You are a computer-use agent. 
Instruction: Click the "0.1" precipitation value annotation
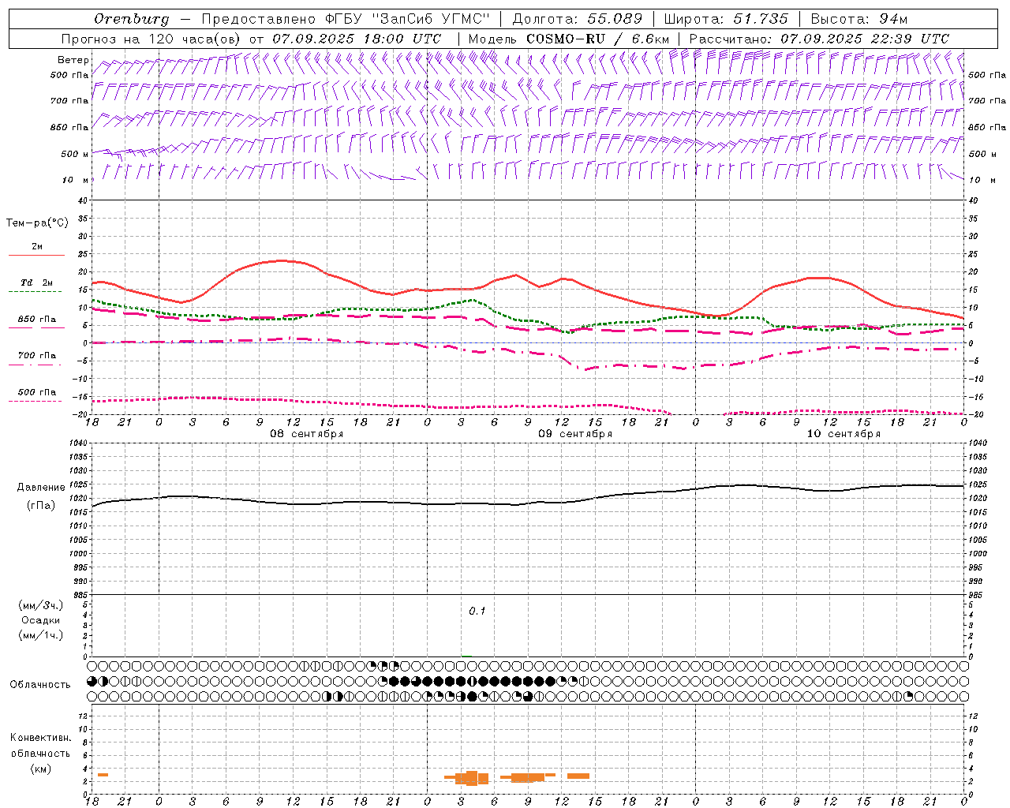[477, 611]
